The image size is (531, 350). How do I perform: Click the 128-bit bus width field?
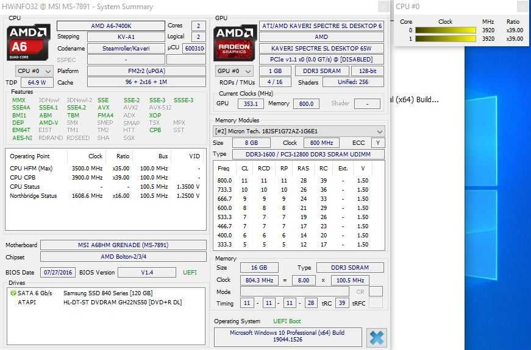pyautogui.click(x=368, y=71)
